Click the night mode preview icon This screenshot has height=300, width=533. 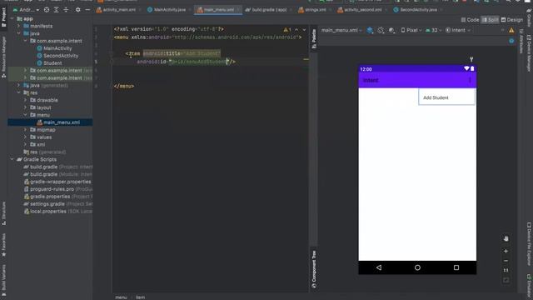[x=391, y=30]
